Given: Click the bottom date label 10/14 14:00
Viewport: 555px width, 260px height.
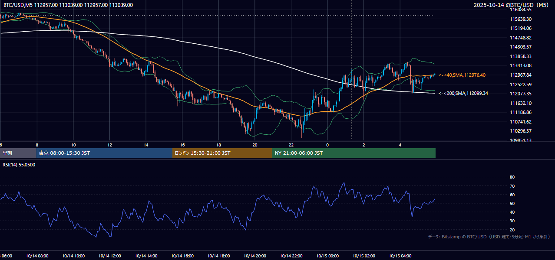Looking at the screenshot, I should (146, 256).
